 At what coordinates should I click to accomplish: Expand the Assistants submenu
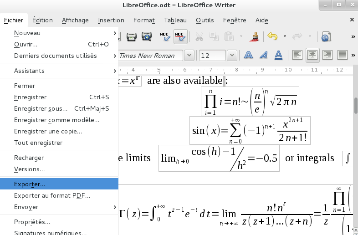click(59, 71)
